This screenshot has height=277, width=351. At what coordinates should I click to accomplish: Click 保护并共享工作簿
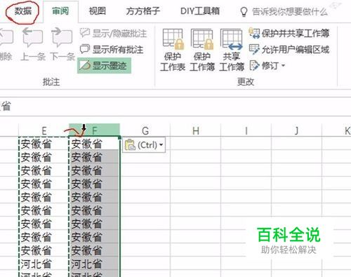coord(289,34)
